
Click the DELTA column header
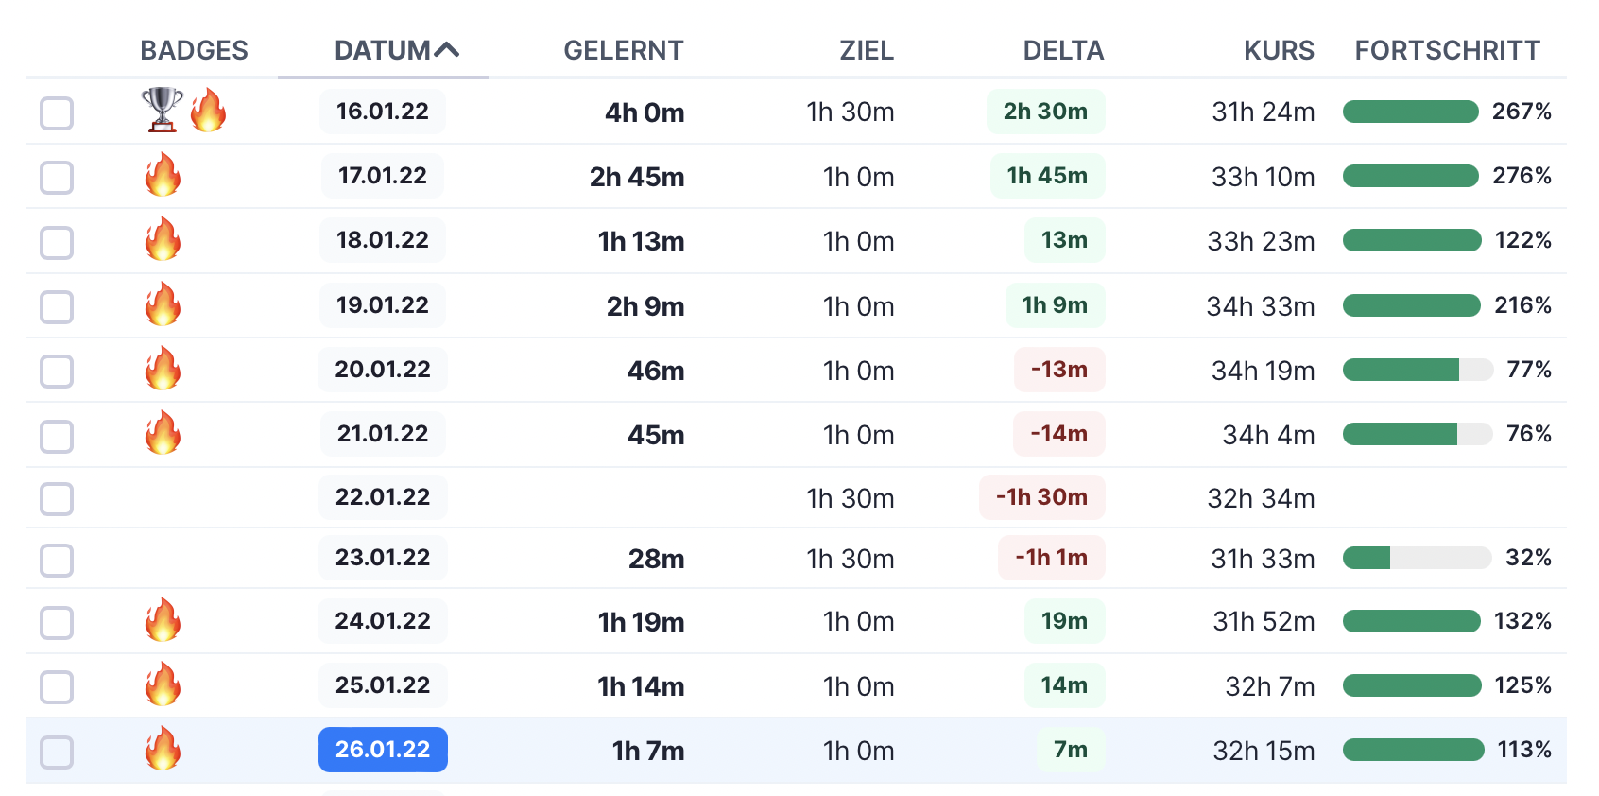[1063, 50]
